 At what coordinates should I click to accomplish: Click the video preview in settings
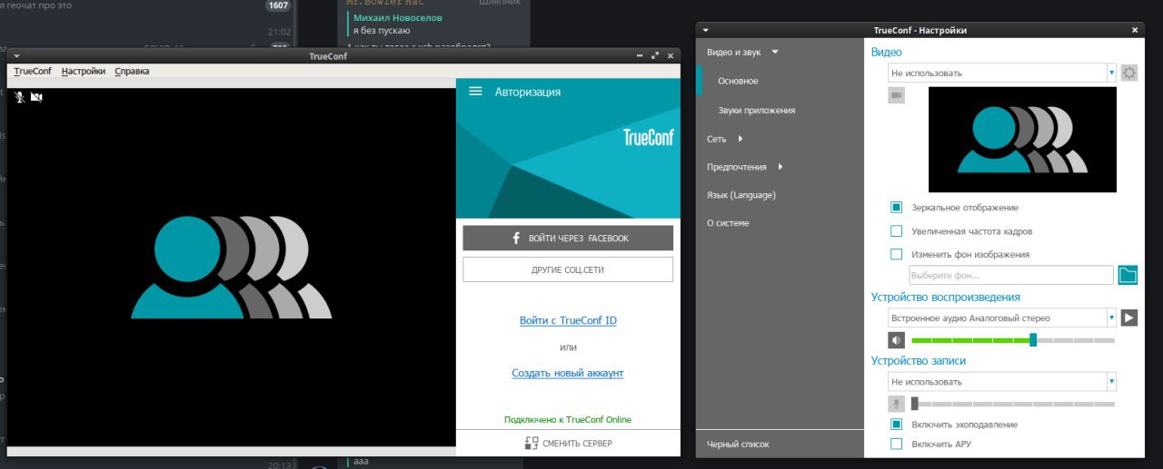coord(1022,140)
